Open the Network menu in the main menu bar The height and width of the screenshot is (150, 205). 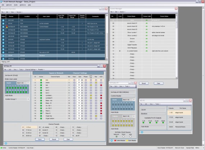click(x=9, y=5)
